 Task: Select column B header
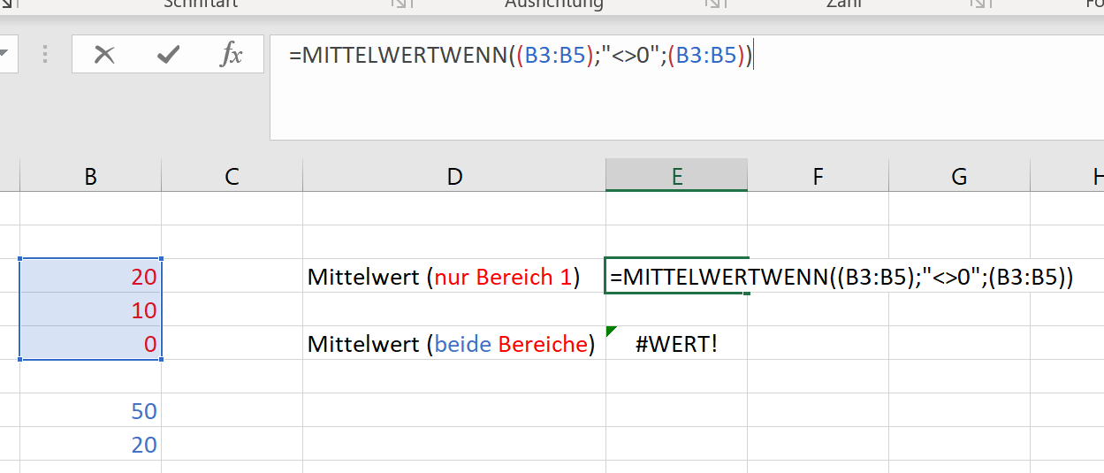tap(90, 177)
